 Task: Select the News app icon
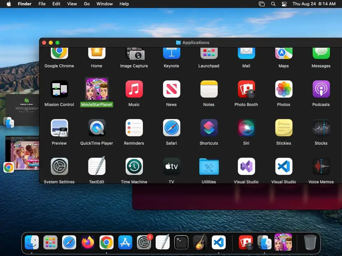click(171, 89)
